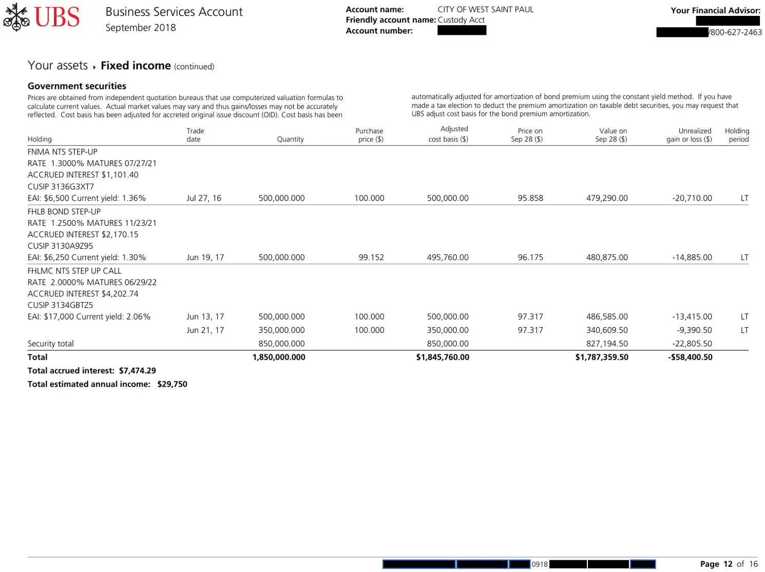Click the 'CUSIP 3130A9Z95' line
This screenshot has height=572, width=765.
[61, 246]
